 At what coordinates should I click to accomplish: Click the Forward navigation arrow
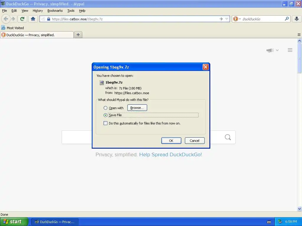[x=13, y=19]
